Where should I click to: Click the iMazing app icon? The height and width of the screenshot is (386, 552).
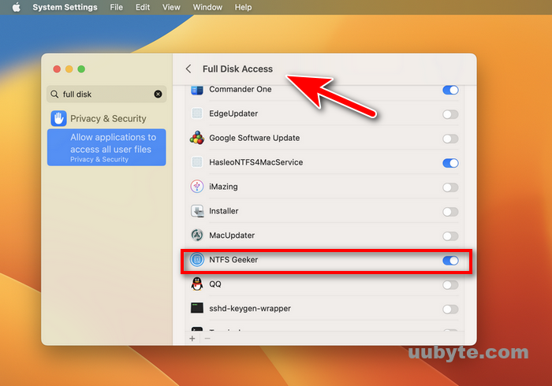pos(197,187)
